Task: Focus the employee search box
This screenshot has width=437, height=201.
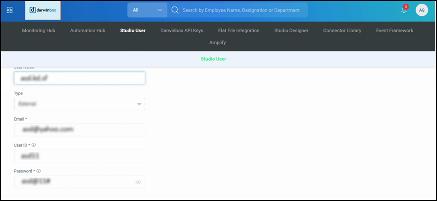Action: 241,10
